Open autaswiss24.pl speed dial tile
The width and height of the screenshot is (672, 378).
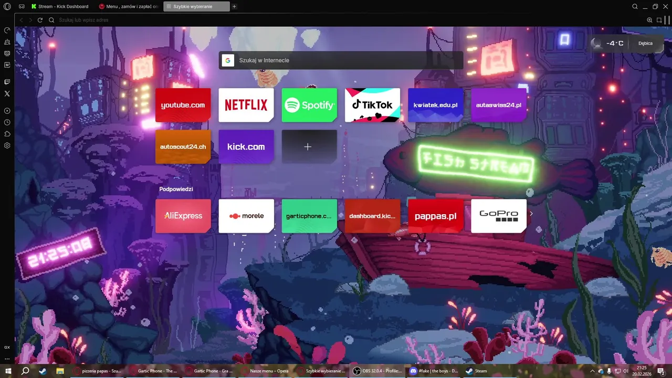tap(499, 105)
